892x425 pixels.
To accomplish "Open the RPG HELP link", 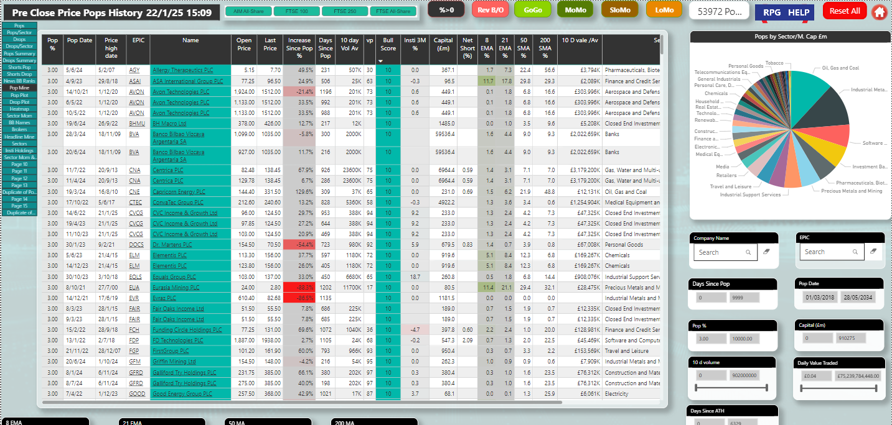I will pos(786,12).
